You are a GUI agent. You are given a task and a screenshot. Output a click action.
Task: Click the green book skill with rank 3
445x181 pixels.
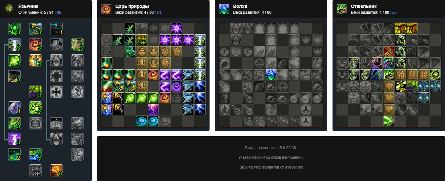coord(77,45)
